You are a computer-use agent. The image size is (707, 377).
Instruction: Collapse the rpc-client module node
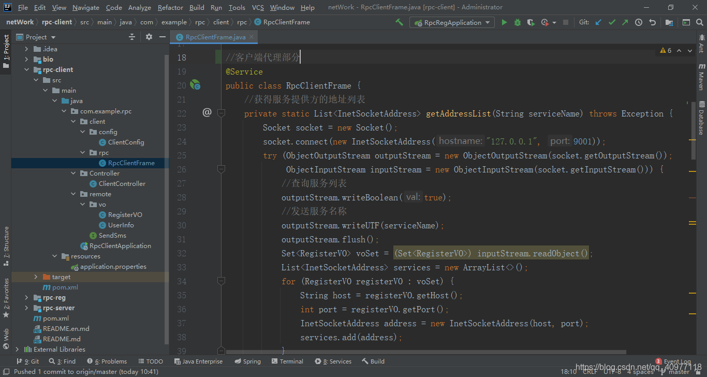26,69
